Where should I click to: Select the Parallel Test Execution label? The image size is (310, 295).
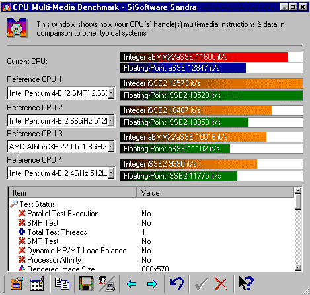pyautogui.click(x=63, y=214)
